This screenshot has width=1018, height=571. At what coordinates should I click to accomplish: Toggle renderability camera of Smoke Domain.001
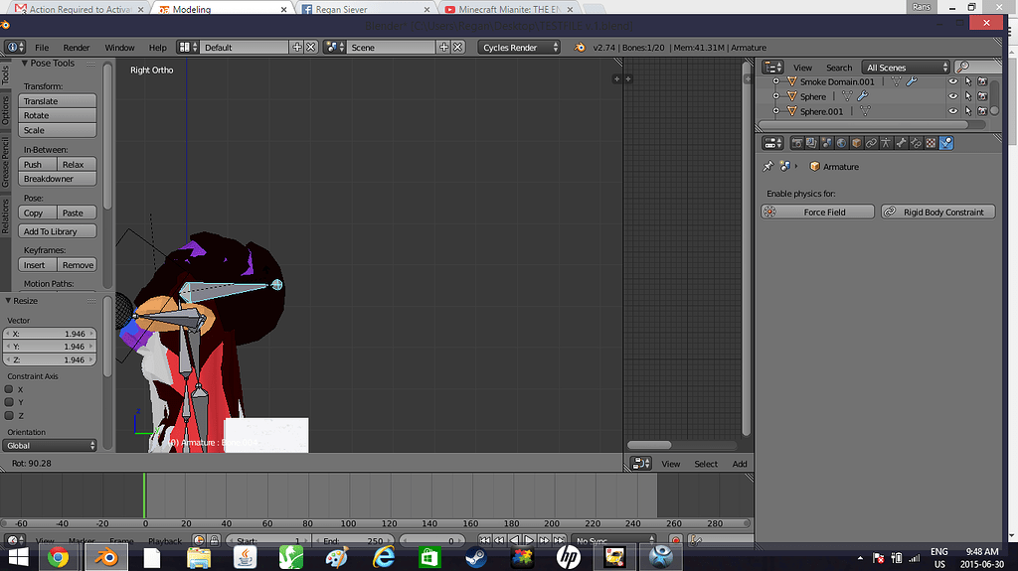[982, 81]
